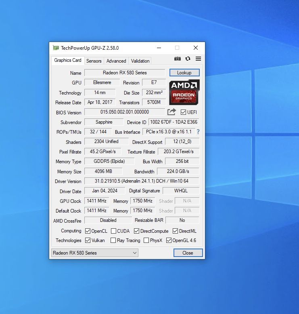The height and width of the screenshot is (314, 299).
Task: Toggle the PhysX checkbox
Action: (146, 240)
